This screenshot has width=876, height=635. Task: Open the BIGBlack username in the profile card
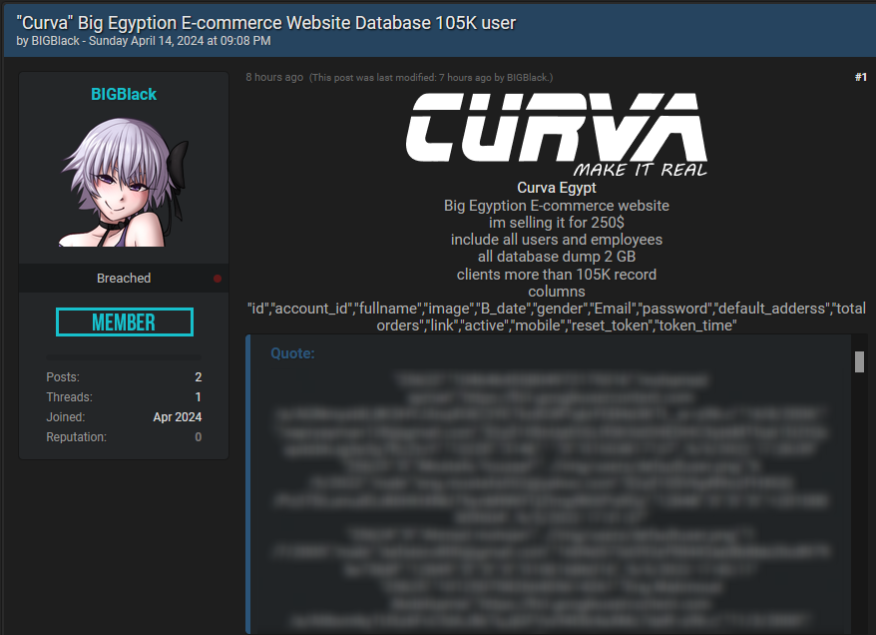coord(124,94)
